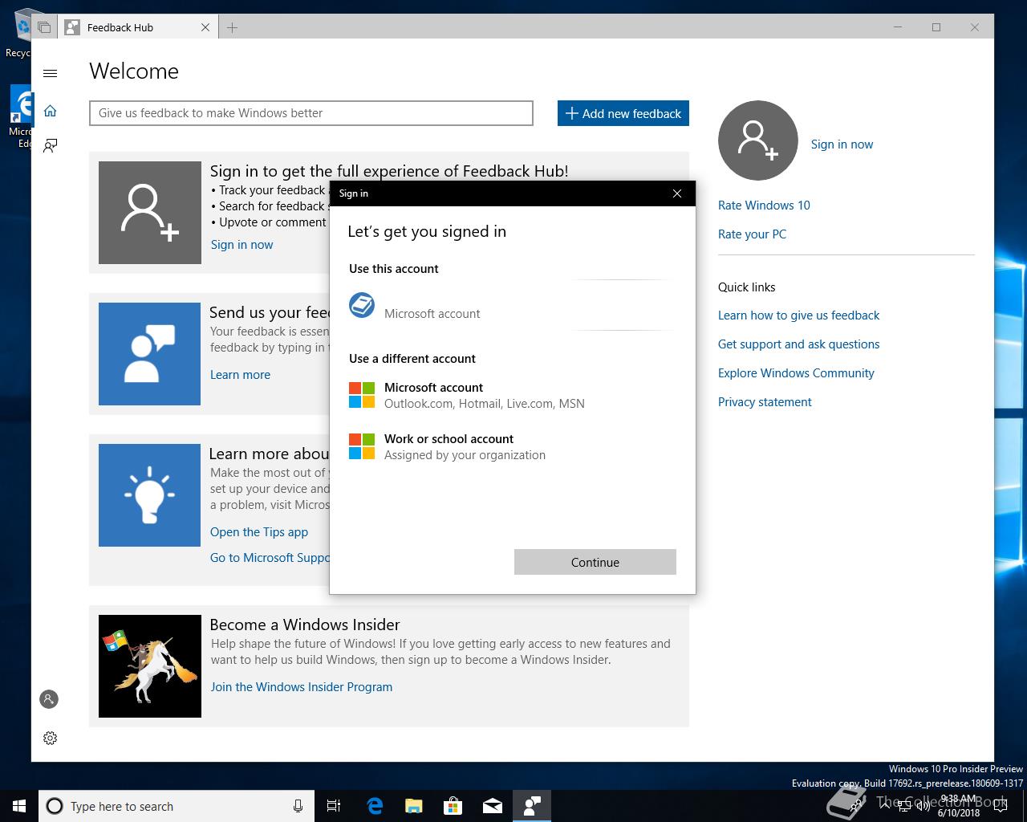Image resolution: width=1027 pixels, height=822 pixels.
Task: Open Mail app from taskbar
Action: pyautogui.click(x=492, y=806)
